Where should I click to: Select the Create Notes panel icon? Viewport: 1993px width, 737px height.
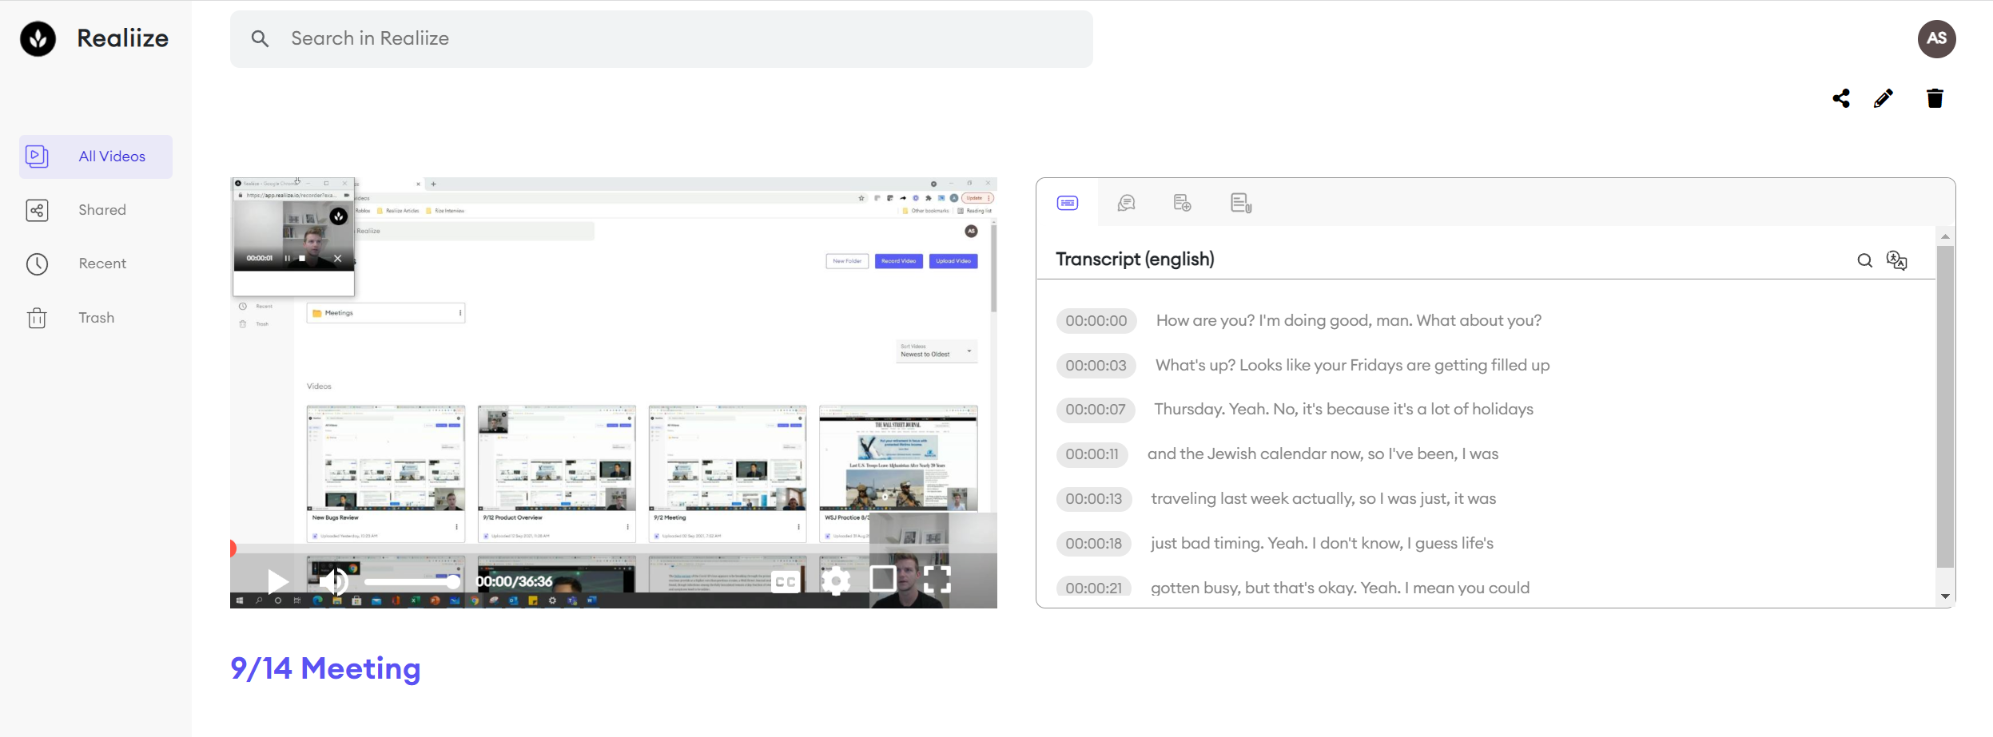[1182, 204]
